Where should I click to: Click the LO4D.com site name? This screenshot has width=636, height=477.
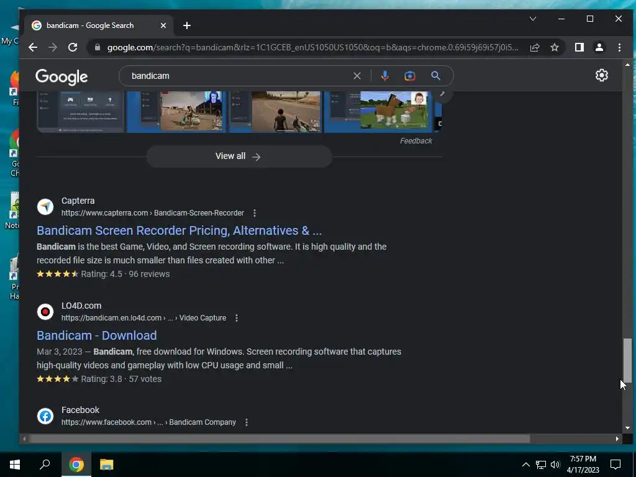tap(81, 306)
